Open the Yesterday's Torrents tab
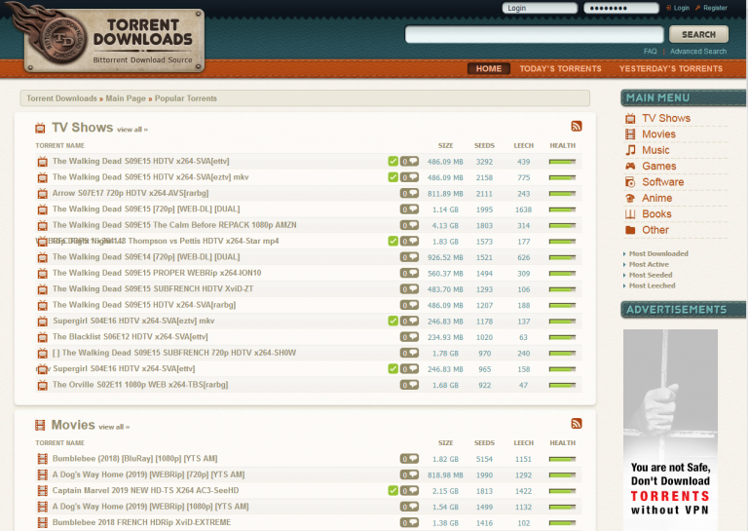Viewport: 748px width, 531px height. [x=670, y=69]
